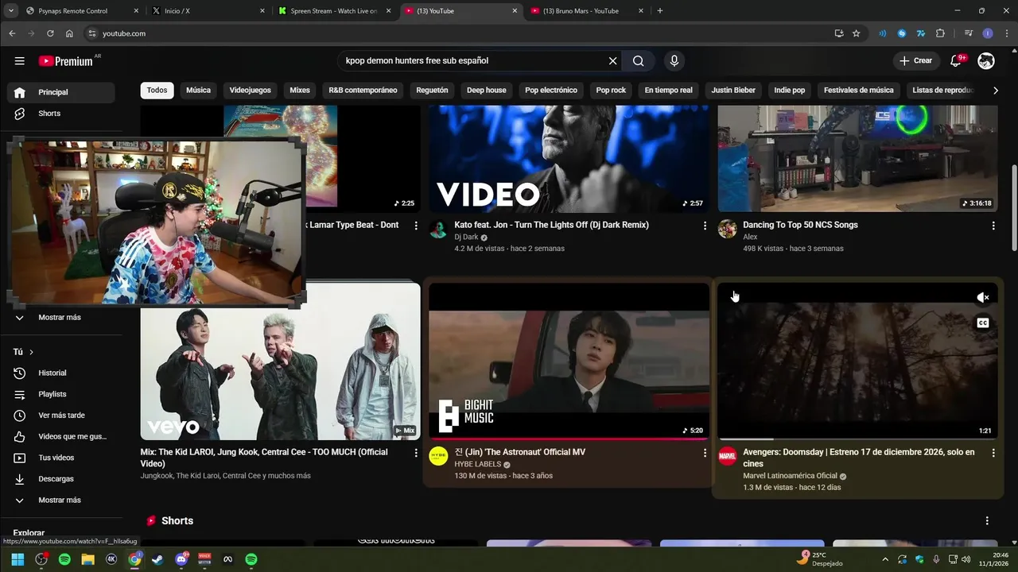Open Chrome media controls icon
Viewport: 1018px width, 572px height.
[x=968, y=33]
